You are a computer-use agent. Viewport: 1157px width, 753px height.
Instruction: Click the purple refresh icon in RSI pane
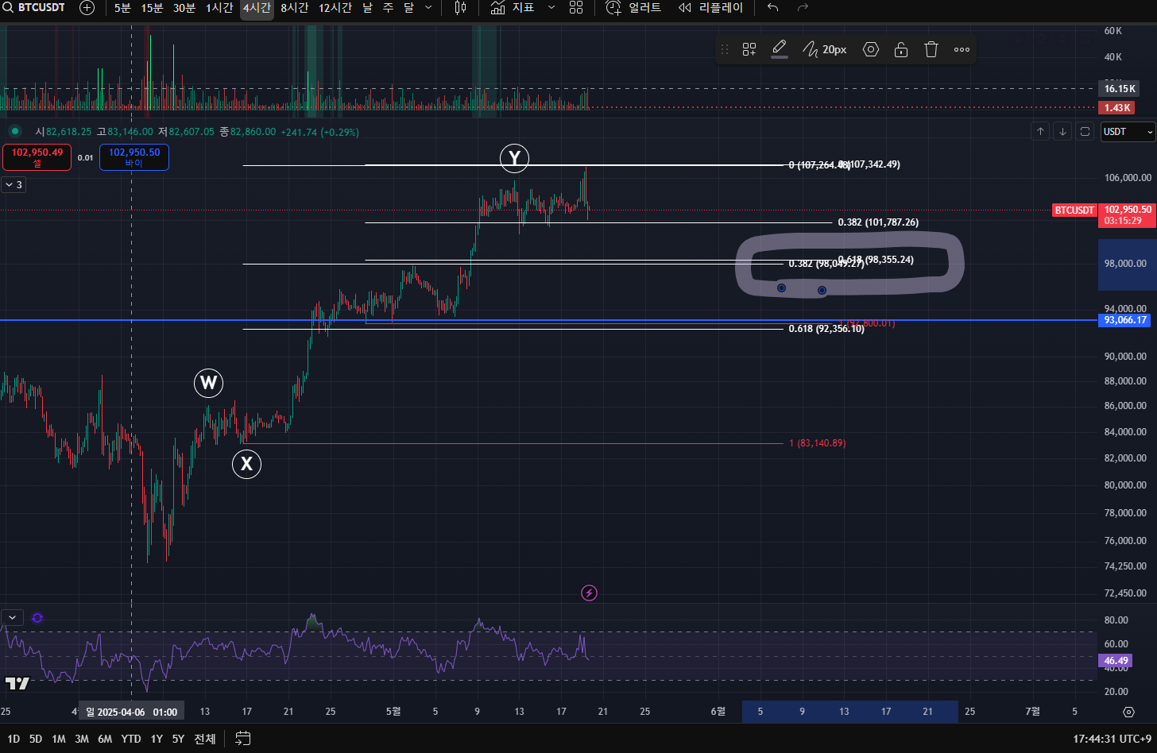point(37,617)
